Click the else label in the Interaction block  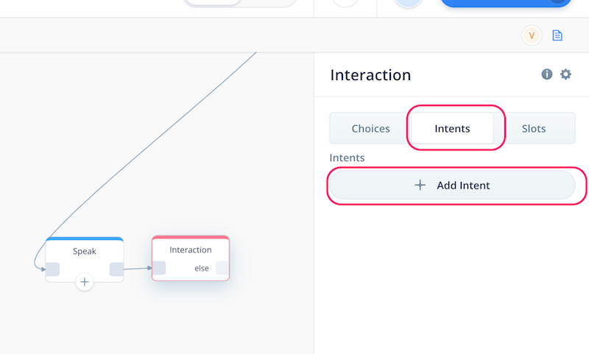tap(202, 268)
